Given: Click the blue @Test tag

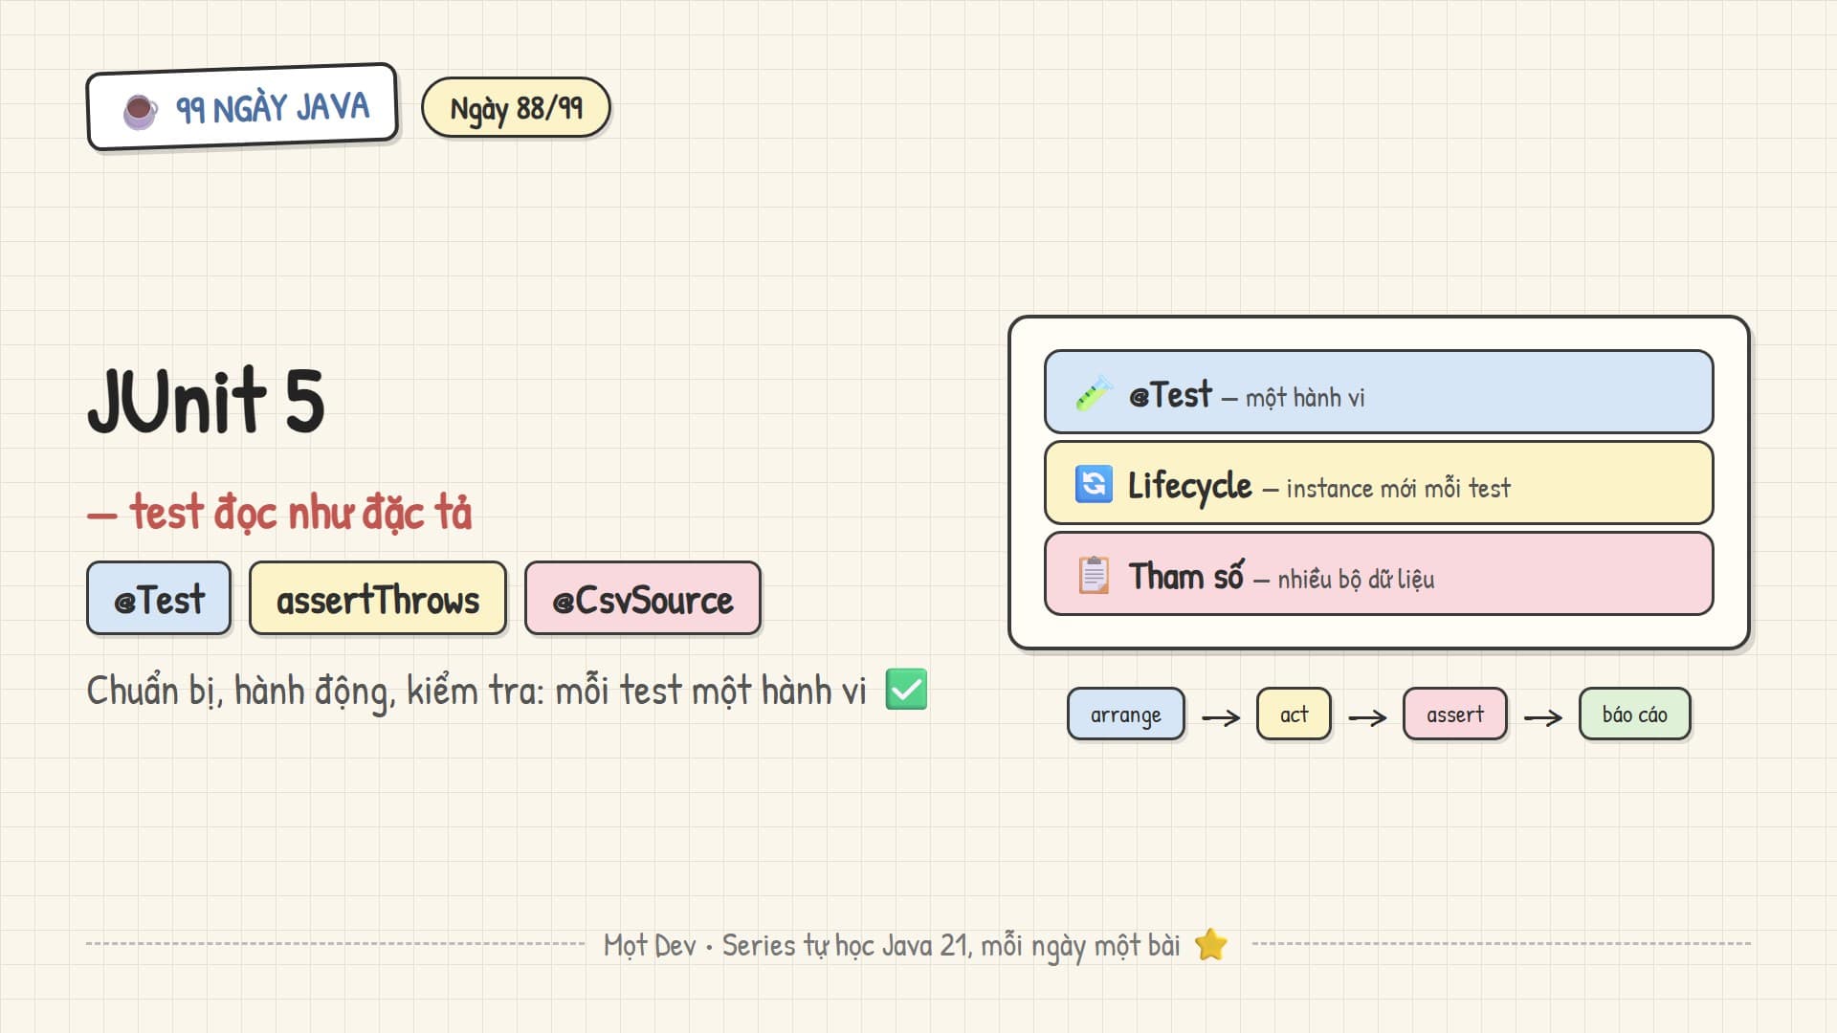Looking at the screenshot, I should (x=159, y=599).
